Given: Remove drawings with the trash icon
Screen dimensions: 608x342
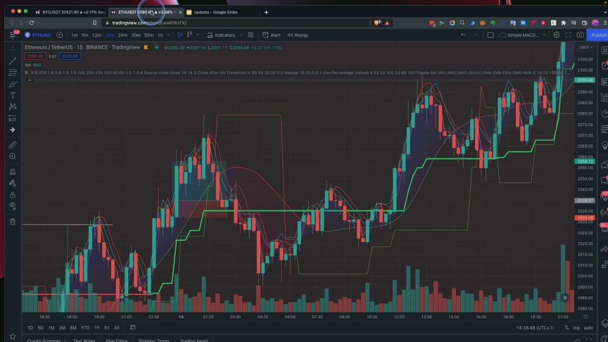Looking at the screenshot, I should pyautogui.click(x=12, y=222).
